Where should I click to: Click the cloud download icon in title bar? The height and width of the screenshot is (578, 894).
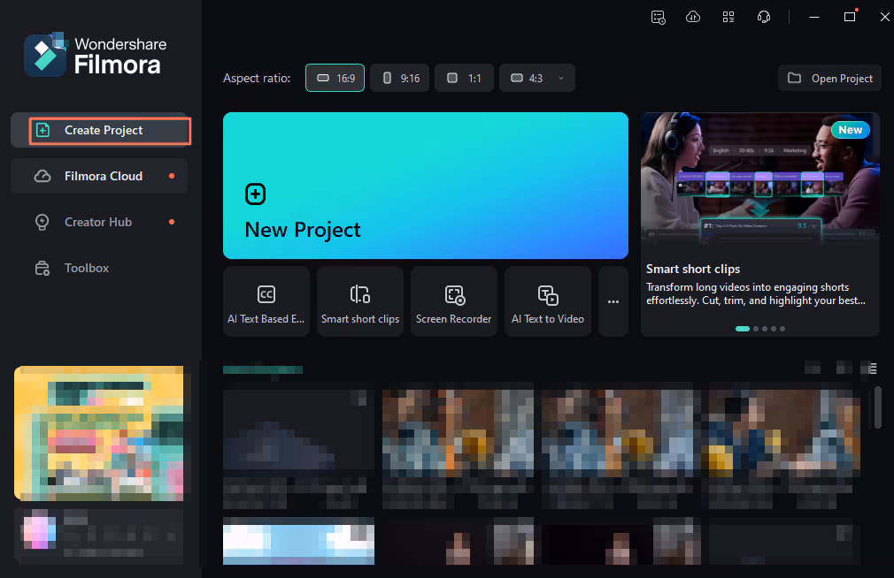coord(693,17)
